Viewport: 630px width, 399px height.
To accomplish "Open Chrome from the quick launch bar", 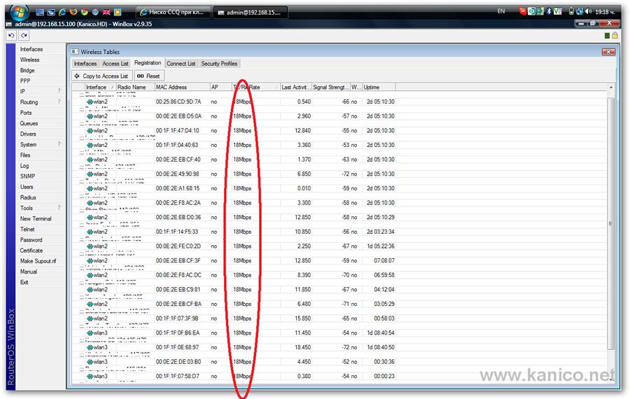I will point(84,12).
